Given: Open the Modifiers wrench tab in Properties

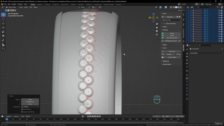Looking at the screenshot, I should point(187,78).
